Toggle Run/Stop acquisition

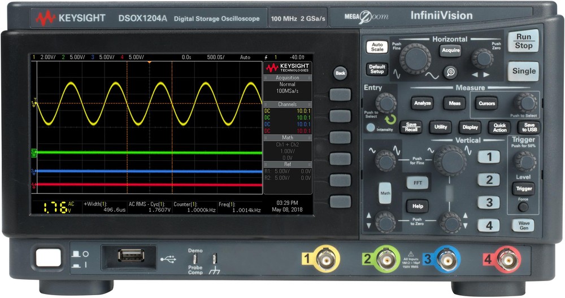point(523,41)
